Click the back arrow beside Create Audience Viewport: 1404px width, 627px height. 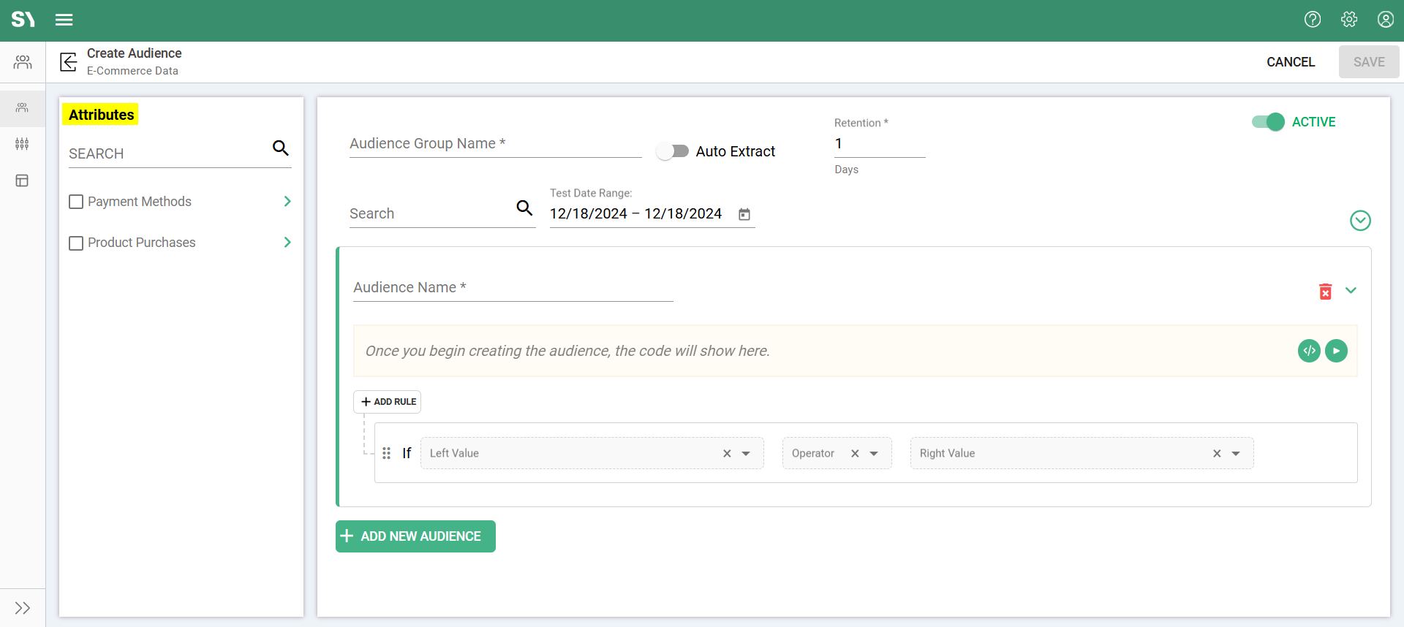68,62
